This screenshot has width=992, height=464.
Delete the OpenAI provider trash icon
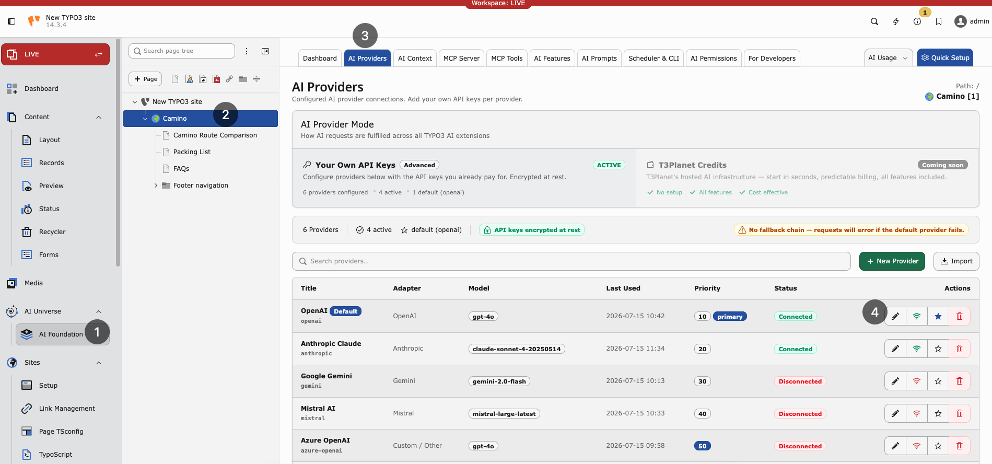pyautogui.click(x=960, y=316)
